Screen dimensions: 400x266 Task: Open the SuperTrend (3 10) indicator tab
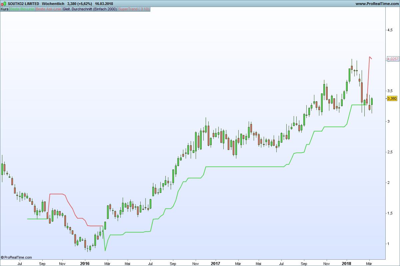coord(134,9)
